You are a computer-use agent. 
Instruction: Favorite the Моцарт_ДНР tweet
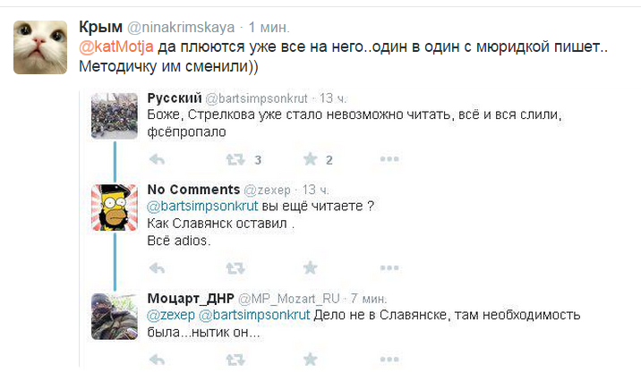point(311,360)
